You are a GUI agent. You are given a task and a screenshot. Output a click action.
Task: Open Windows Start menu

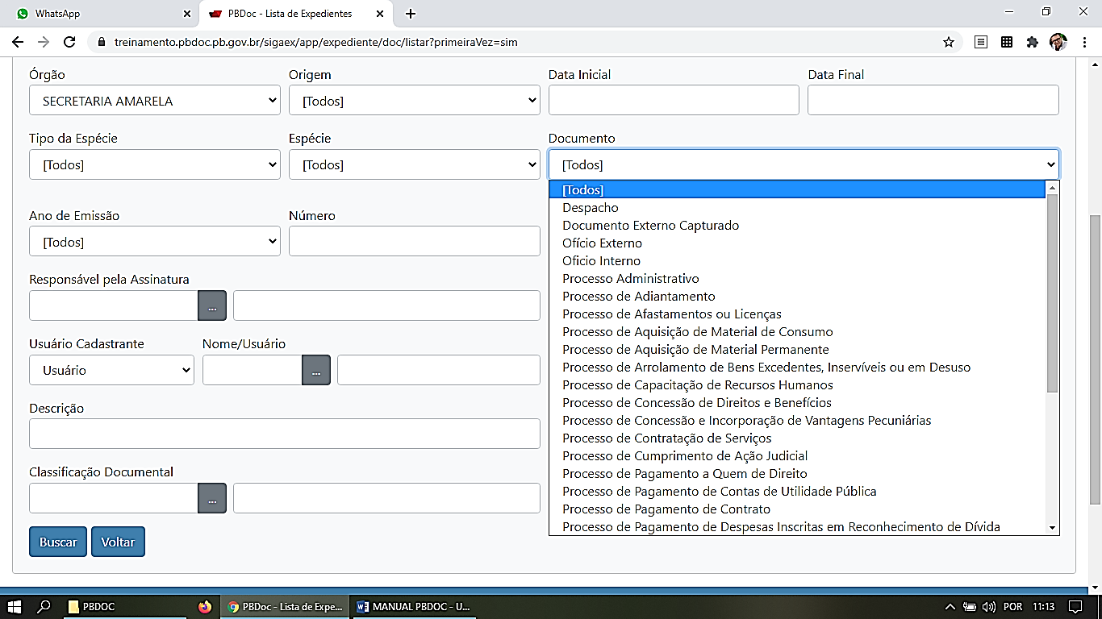(14, 606)
